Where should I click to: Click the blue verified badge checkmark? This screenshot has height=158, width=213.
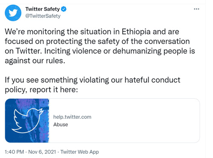click(x=63, y=9)
